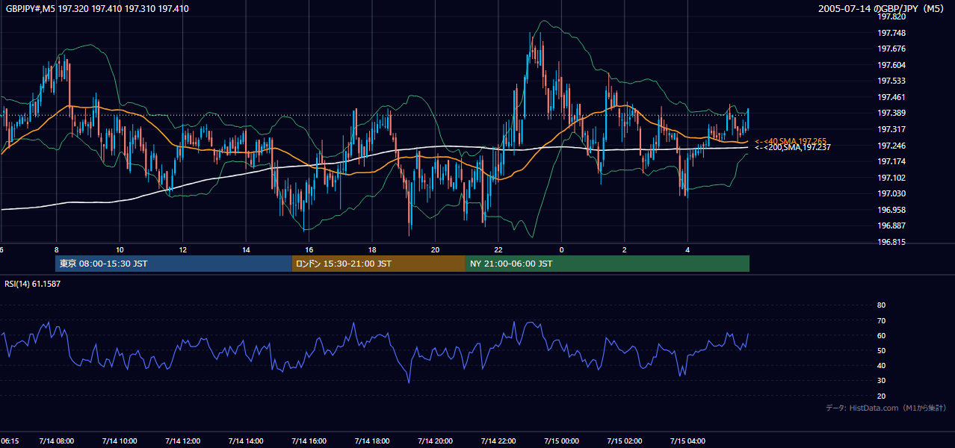The image size is (955, 448).
Task: Click the 7/14 18:00 time label
Action: (x=372, y=441)
